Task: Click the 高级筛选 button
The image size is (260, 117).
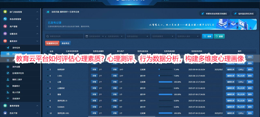Action: [x=65, y=43]
